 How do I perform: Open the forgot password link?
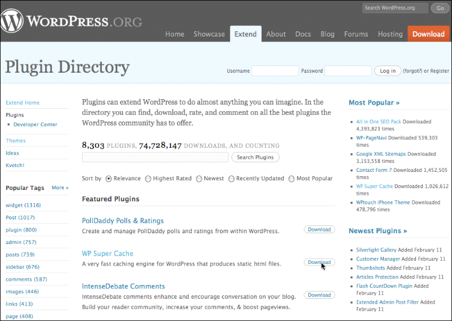[x=412, y=71]
